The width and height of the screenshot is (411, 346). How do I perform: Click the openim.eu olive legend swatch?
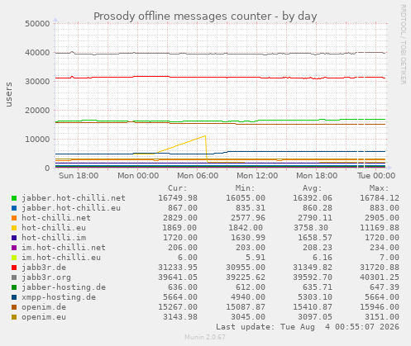pyautogui.click(x=14, y=317)
